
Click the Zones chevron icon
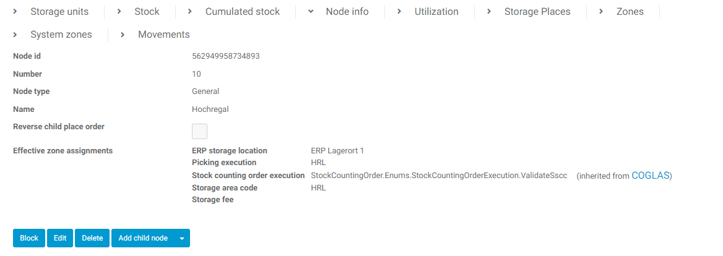pos(601,12)
